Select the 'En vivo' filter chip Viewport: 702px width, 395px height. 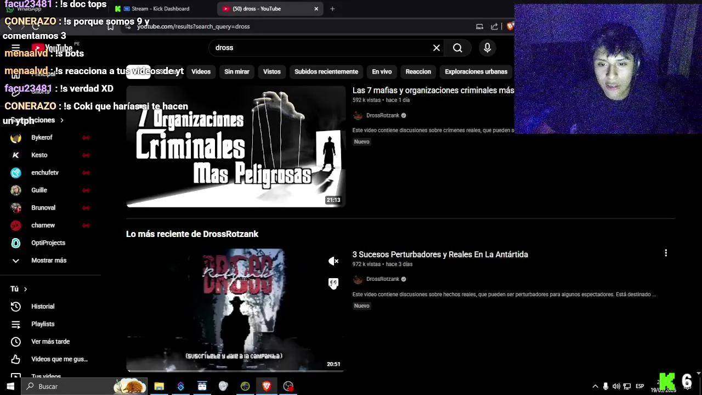[382, 71]
